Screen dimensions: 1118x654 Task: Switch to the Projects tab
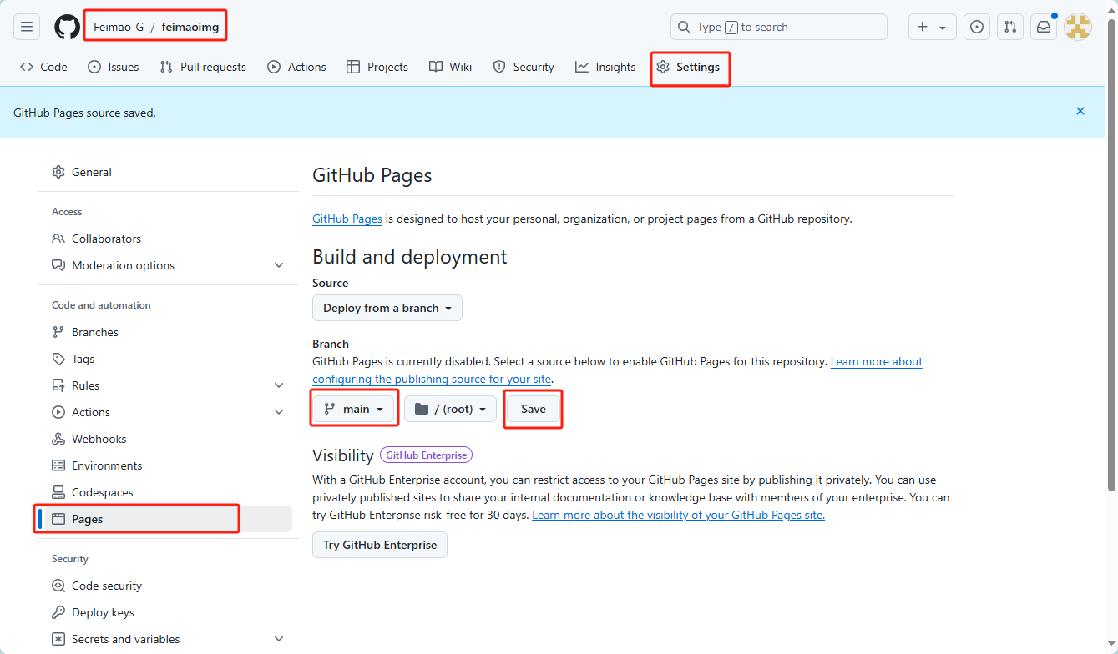click(377, 67)
